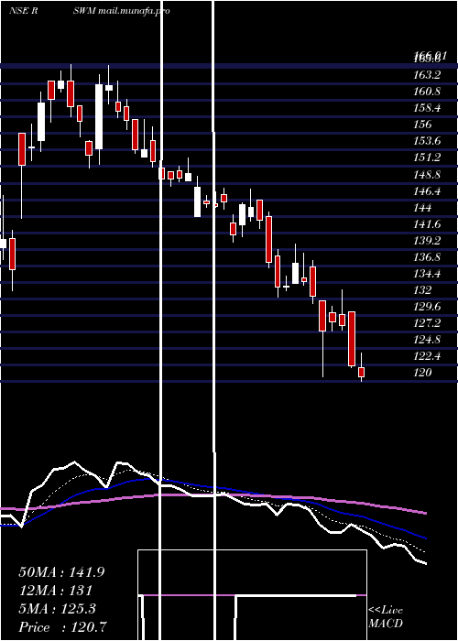
Task: Click the 156 price axis label
Action: click(x=423, y=125)
